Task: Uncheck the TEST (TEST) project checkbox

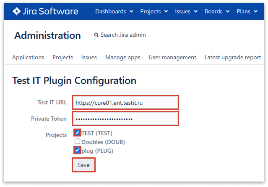Action: click(78, 133)
